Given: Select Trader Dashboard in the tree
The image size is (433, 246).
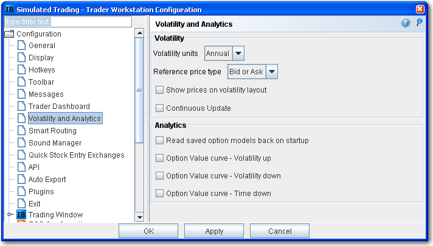Looking at the screenshot, I should [59, 107].
